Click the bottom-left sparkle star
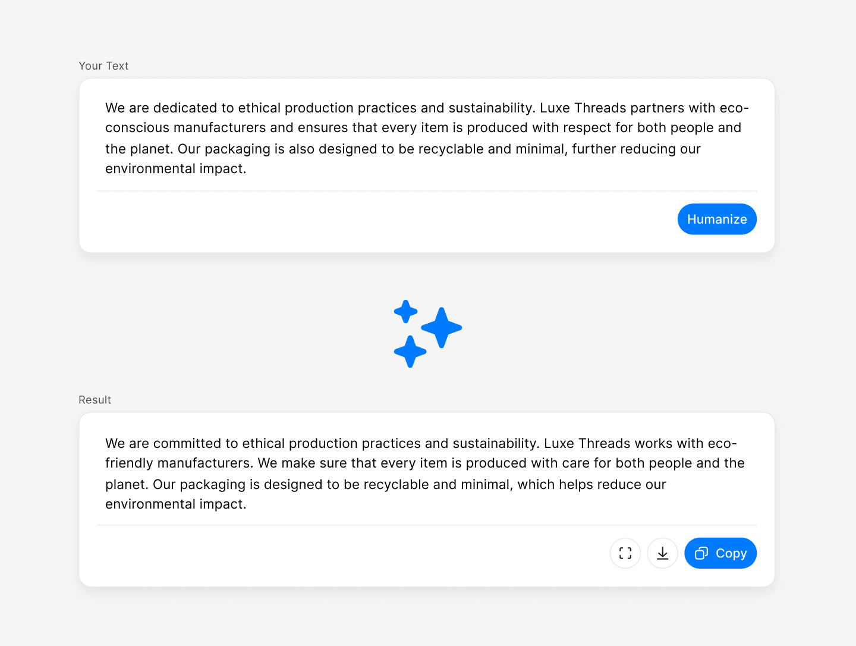 (410, 352)
